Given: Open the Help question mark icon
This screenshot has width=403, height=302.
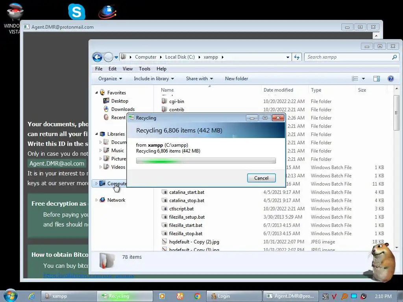Looking at the screenshot, I should 390,79.
